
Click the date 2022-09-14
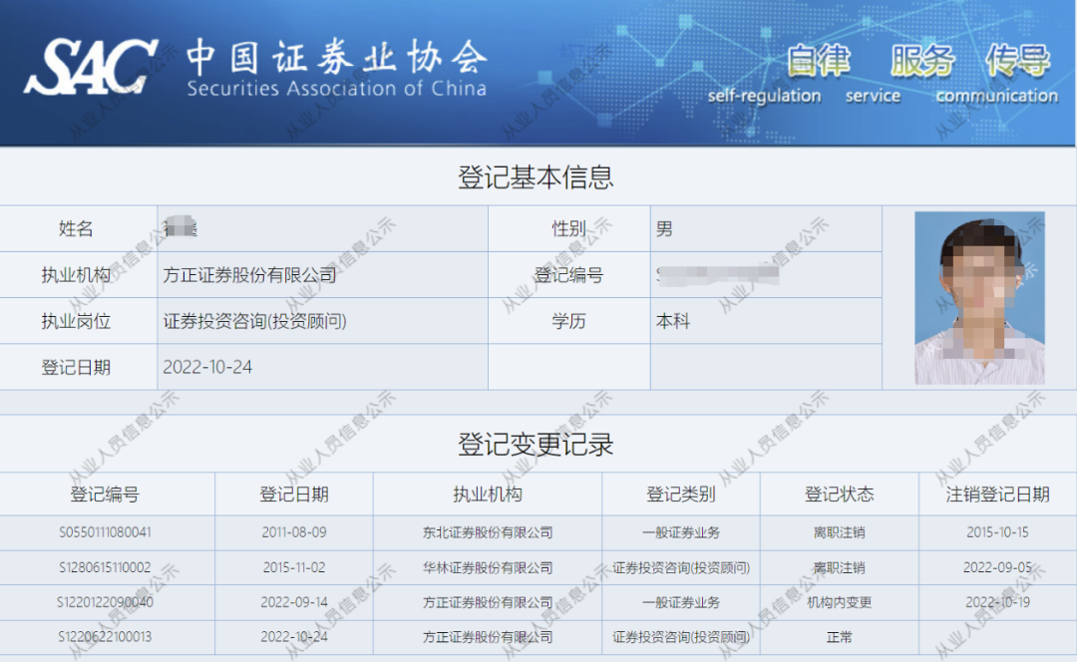pos(294,602)
